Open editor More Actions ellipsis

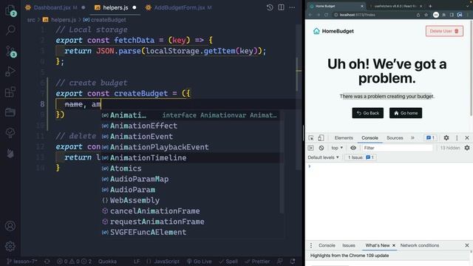click(292, 7)
